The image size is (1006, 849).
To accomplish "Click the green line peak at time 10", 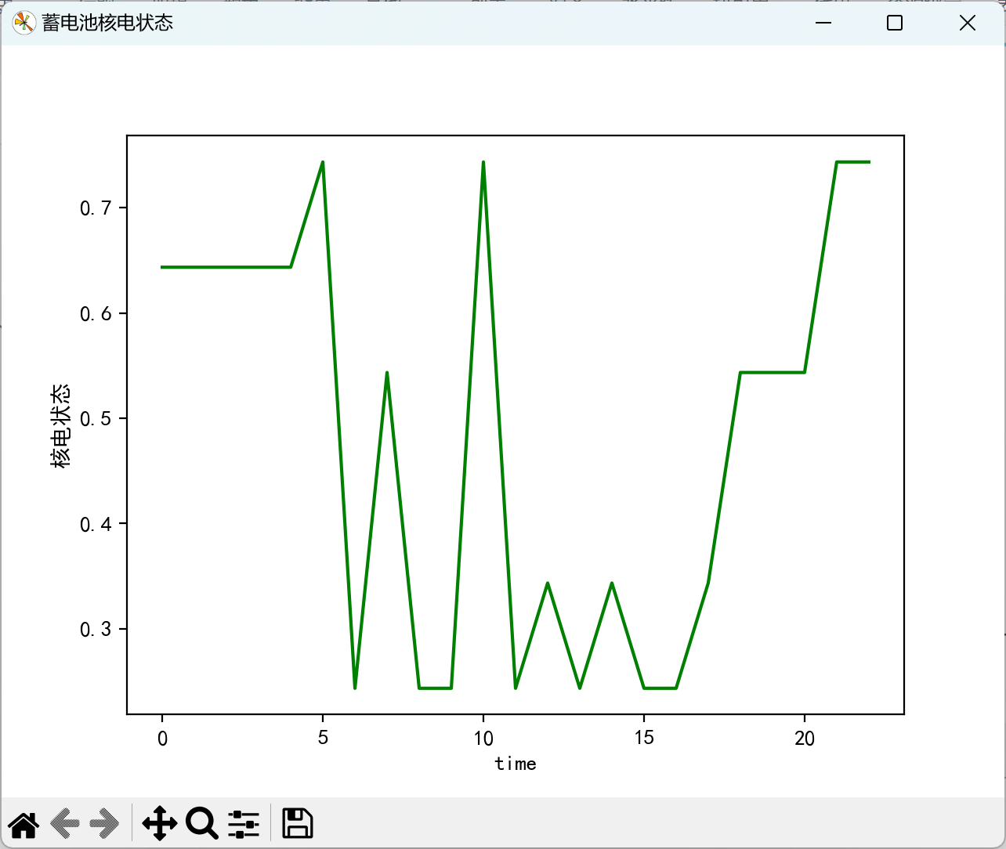I will click(483, 162).
